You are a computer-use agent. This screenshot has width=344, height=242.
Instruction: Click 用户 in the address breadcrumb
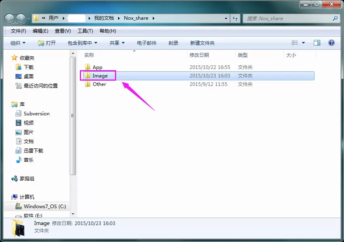click(53, 18)
